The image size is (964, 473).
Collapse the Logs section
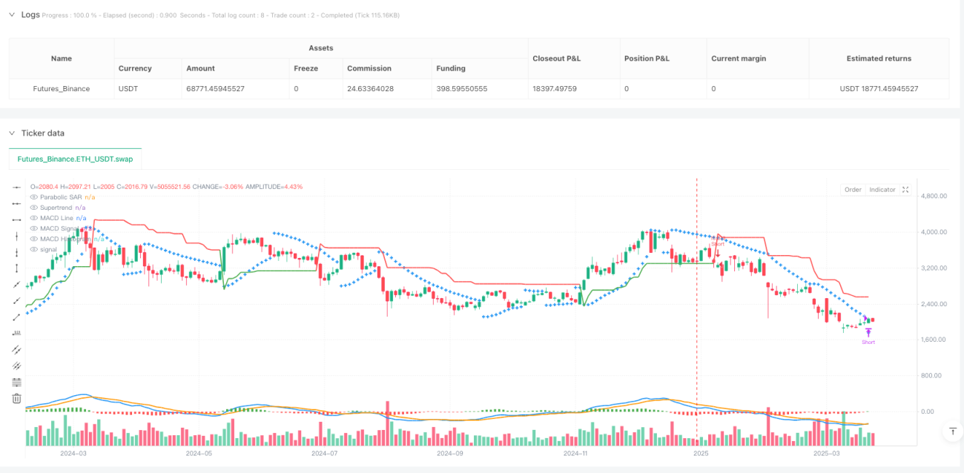click(12, 15)
